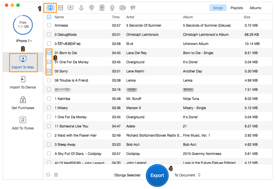Check the 3 Sleep Away checkbox
275x189 pixels.
click(x=49, y=144)
